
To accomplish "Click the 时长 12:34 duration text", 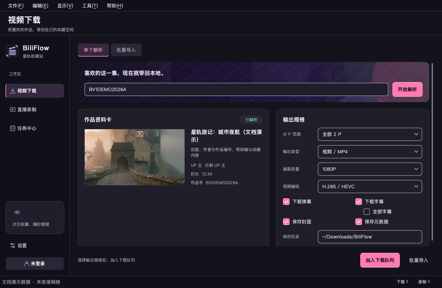I will click(x=201, y=174).
